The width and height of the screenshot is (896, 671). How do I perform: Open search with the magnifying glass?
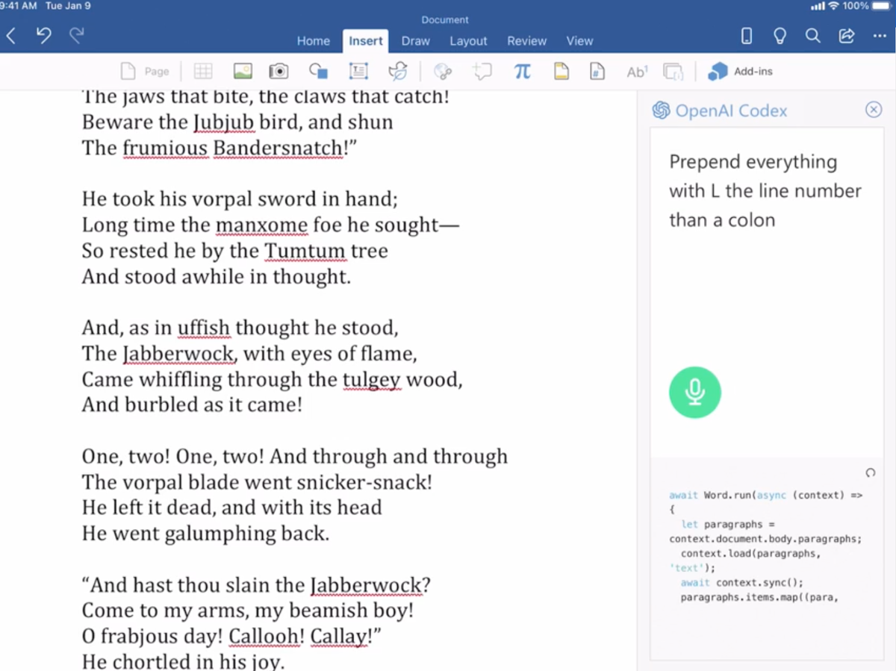813,35
